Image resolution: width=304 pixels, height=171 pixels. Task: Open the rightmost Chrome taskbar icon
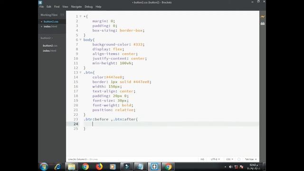(x=168, y=167)
